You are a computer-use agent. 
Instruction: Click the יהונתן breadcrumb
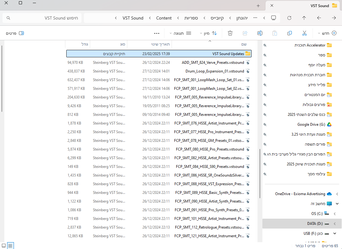coord(242,18)
